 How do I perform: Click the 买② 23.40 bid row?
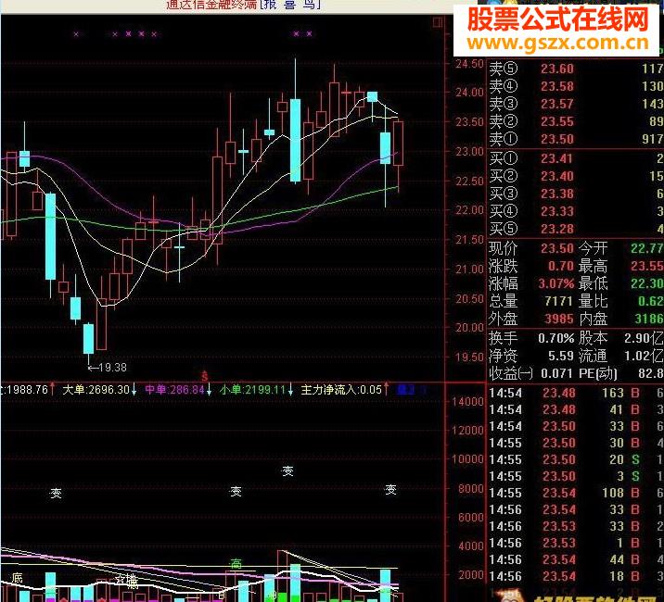click(x=576, y=176)
